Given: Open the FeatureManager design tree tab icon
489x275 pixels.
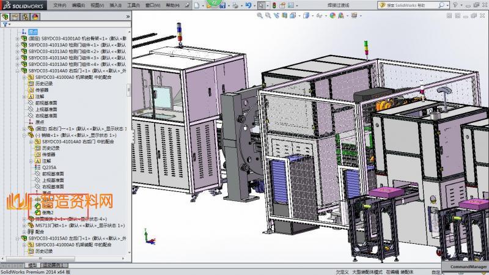Looking at the screenshot, I should (6, 16).
